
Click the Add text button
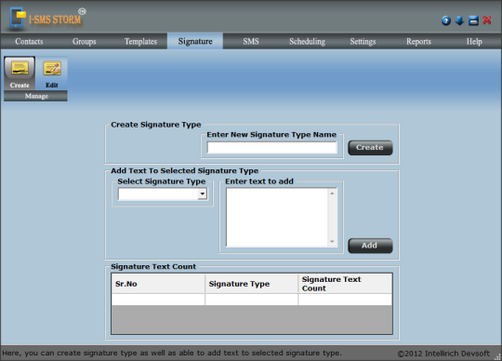[370, 246]
